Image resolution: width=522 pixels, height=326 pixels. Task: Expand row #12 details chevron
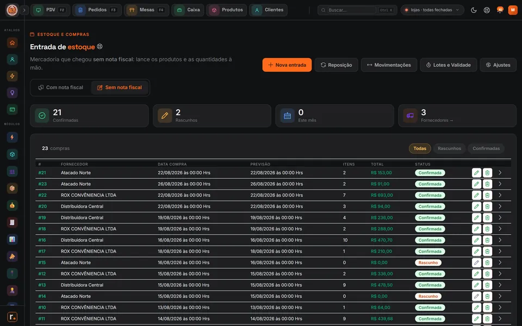pyautogui.click(x=500, y=274)
